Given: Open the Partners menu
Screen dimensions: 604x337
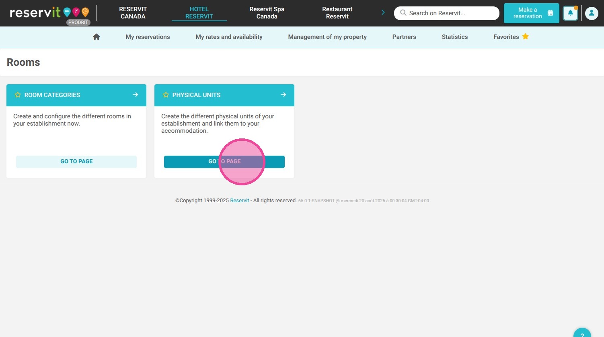Looking at the screenshot, I should click(404, 37).
